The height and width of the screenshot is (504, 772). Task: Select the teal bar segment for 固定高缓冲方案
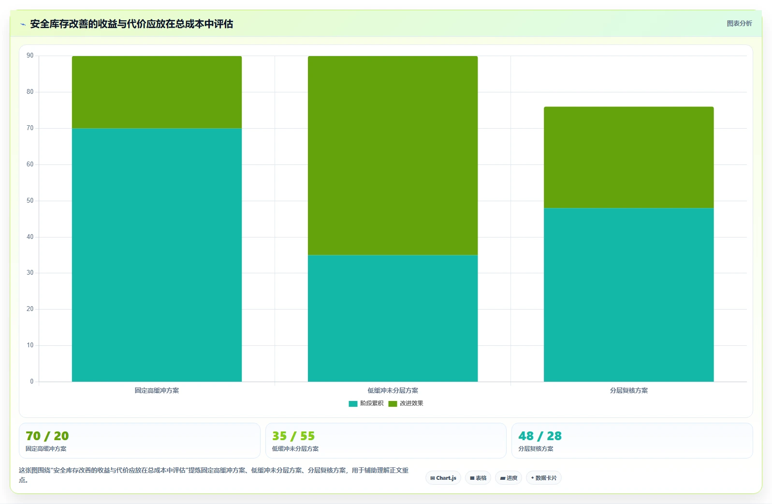click(x=157, y=255)
